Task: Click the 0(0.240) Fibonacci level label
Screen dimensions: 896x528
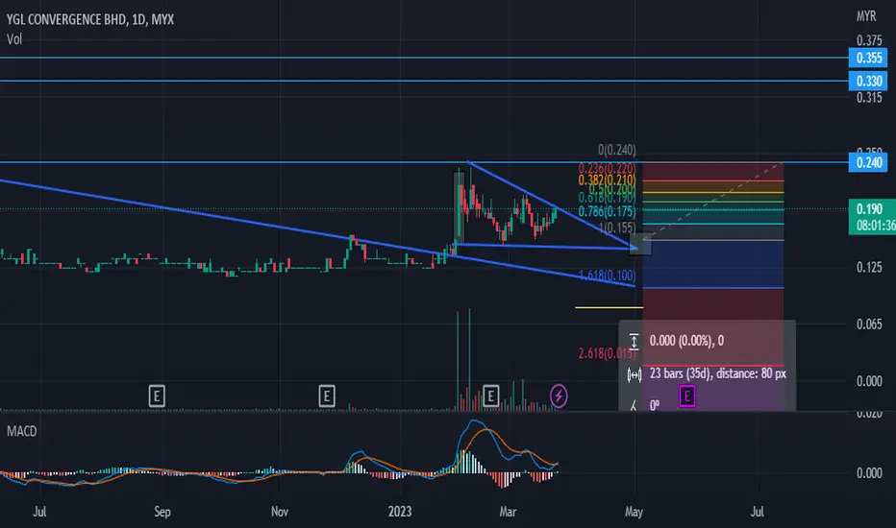Action: tap(617, 150)
